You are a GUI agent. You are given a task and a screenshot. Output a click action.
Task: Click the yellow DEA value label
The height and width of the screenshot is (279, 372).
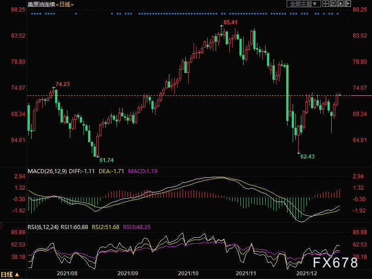pos(111,171)
